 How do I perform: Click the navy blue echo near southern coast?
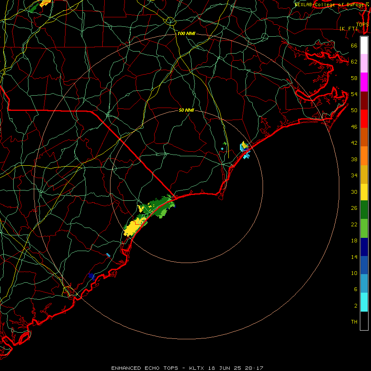[92, 277]
